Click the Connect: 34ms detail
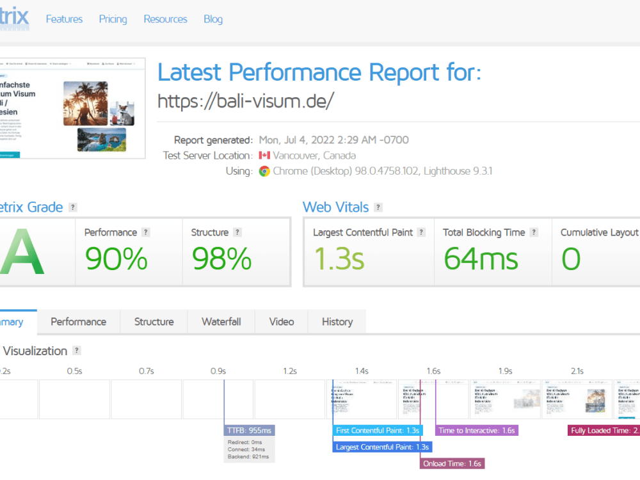The image size is (640, 480). [x=246, y=449]
